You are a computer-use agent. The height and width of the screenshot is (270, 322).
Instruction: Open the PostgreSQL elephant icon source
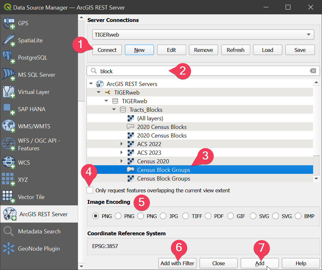point(8,58)
